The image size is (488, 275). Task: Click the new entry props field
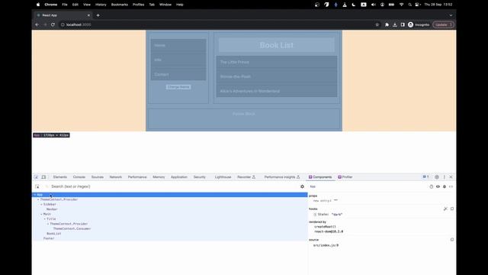click(x=322, y=201)
